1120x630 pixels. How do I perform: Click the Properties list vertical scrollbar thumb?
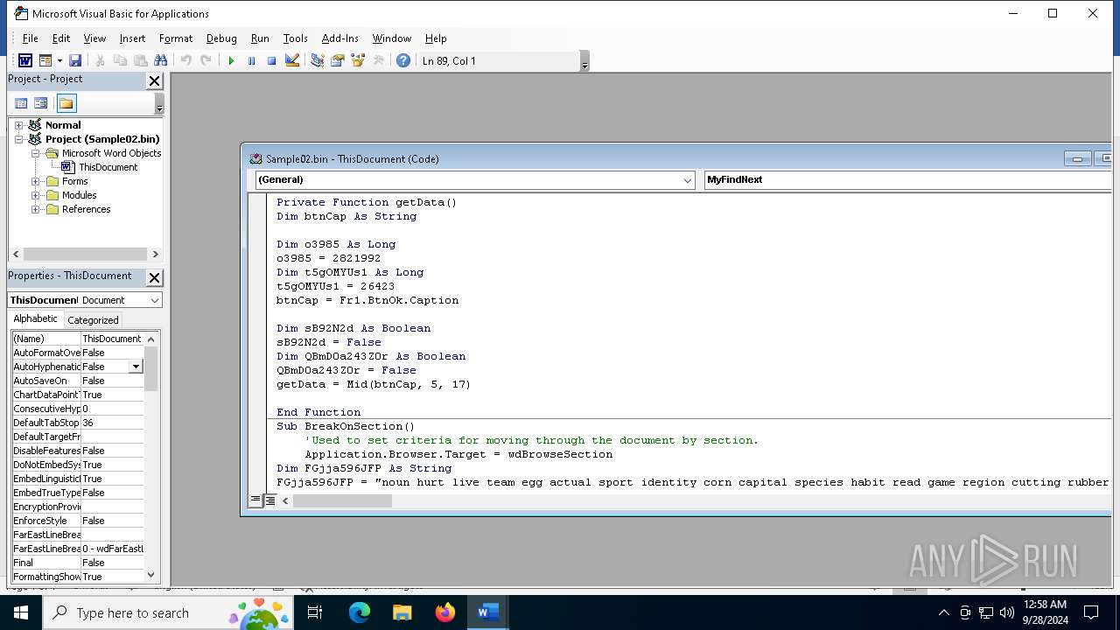(151, 368)
